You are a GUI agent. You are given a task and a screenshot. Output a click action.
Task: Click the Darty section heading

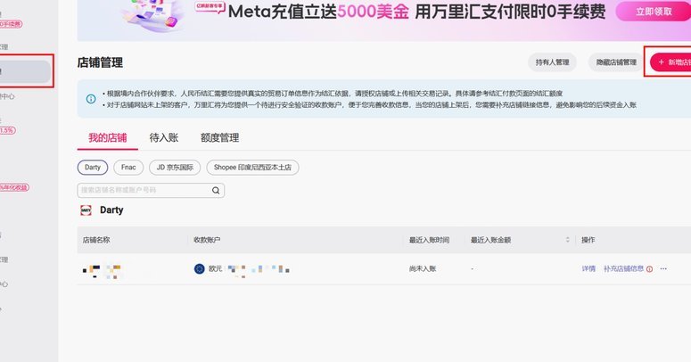(111, 210)
